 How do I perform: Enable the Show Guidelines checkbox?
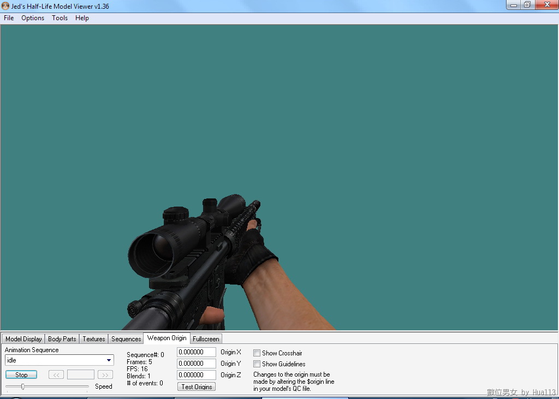257,364
